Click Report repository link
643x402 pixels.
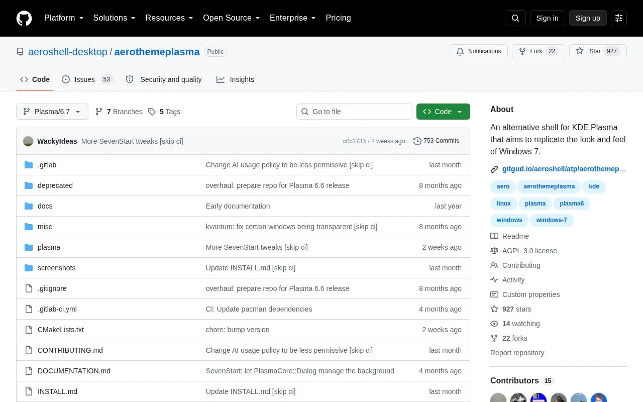(x=517, y=353)
